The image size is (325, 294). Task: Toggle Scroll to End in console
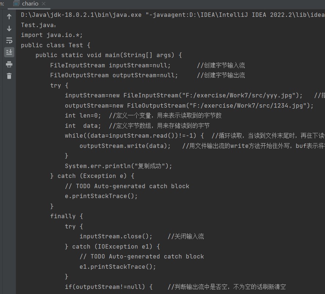click(9, 52)
